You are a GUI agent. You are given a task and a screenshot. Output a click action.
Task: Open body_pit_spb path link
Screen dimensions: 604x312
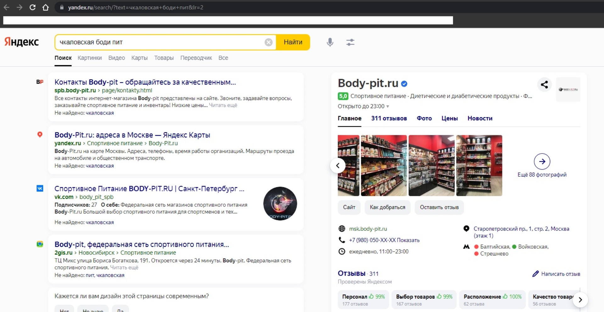click(x=96, y=197)
